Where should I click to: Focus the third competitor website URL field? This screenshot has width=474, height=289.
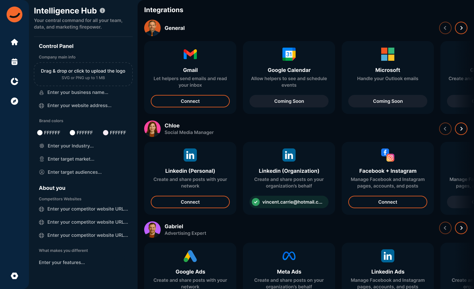click(83, 235)
